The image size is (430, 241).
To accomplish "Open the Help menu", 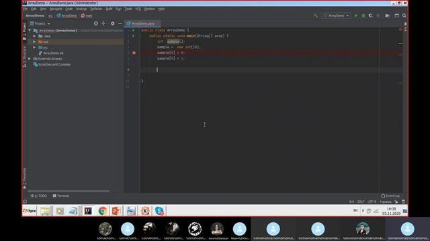I will [161, 9].
